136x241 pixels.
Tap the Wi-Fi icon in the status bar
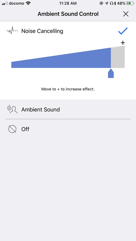[x=28, y=3]
